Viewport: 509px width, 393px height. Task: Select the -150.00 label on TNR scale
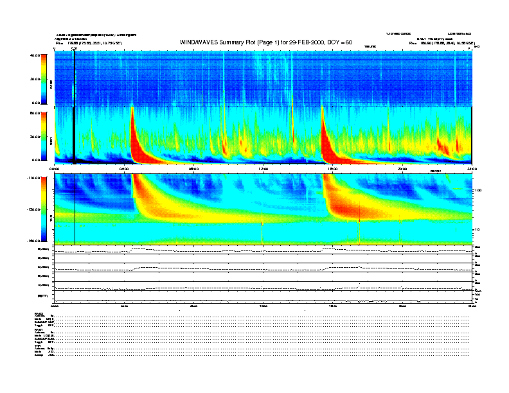coord(33,241)
